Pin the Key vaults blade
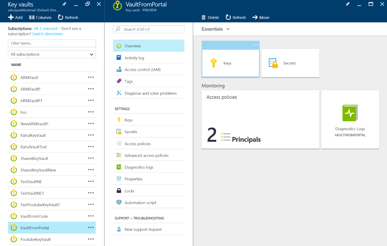This screenshot has height=246, width=387. click(x=64, y=4)
